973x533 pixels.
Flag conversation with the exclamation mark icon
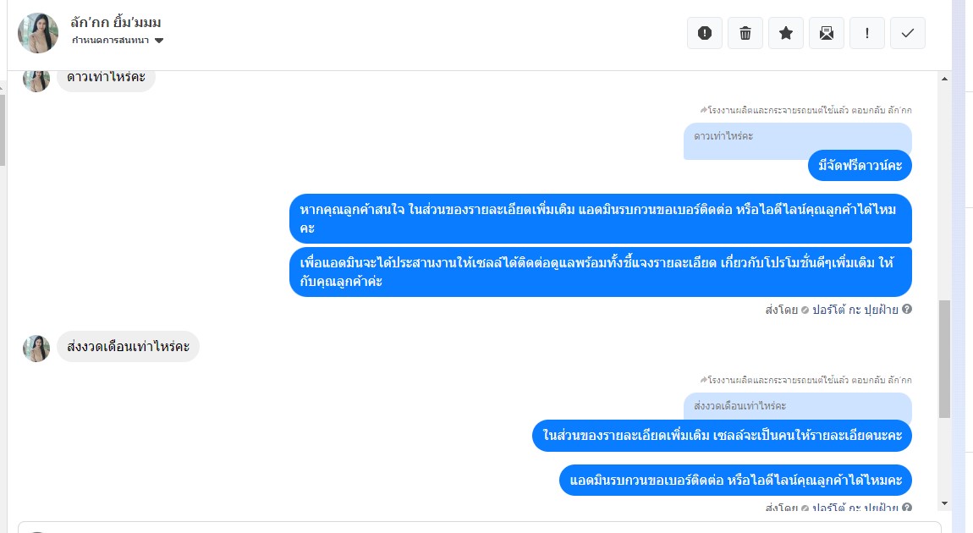[x=867, y=33]
